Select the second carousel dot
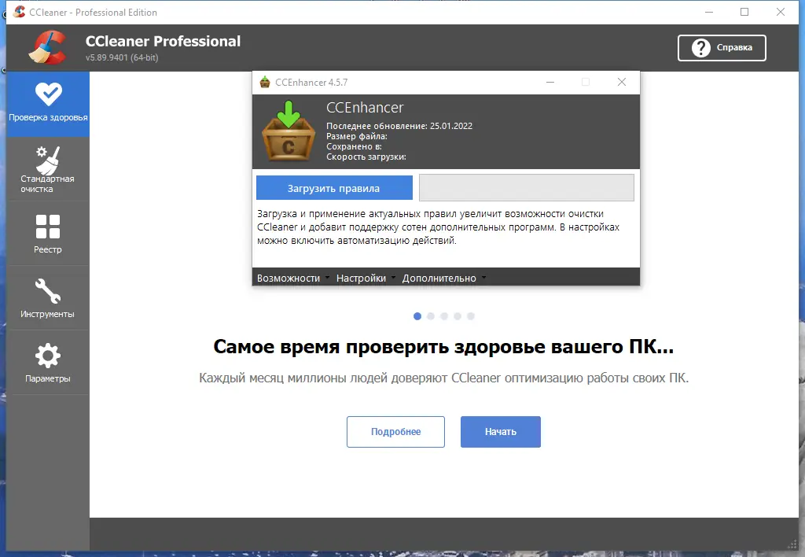This screenshot has width=805, height=557. 431,316
